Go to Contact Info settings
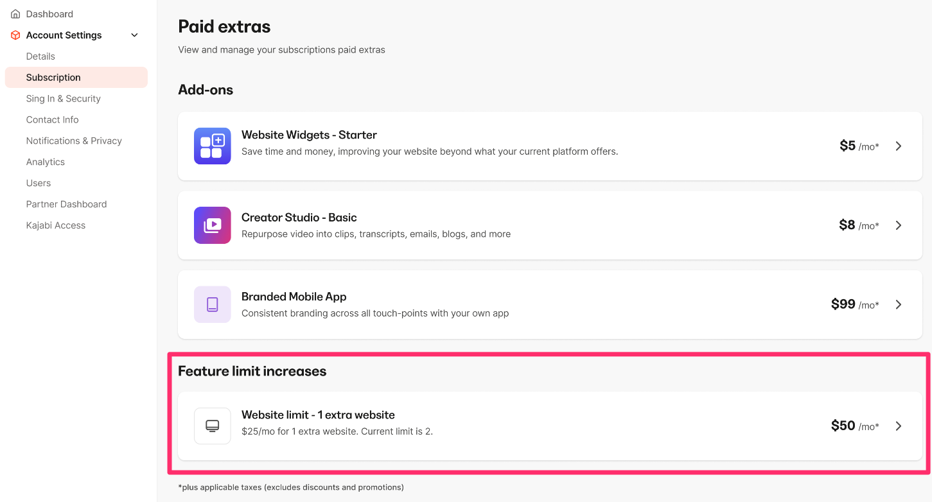The image size is (932, 502). tap(52, 119)
